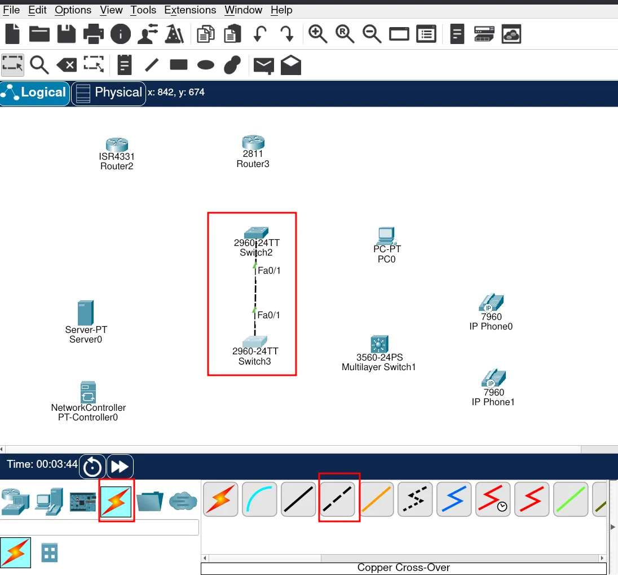Click the Server0 device on canvas
Viewport: 618px width, 575px height.
85,314
